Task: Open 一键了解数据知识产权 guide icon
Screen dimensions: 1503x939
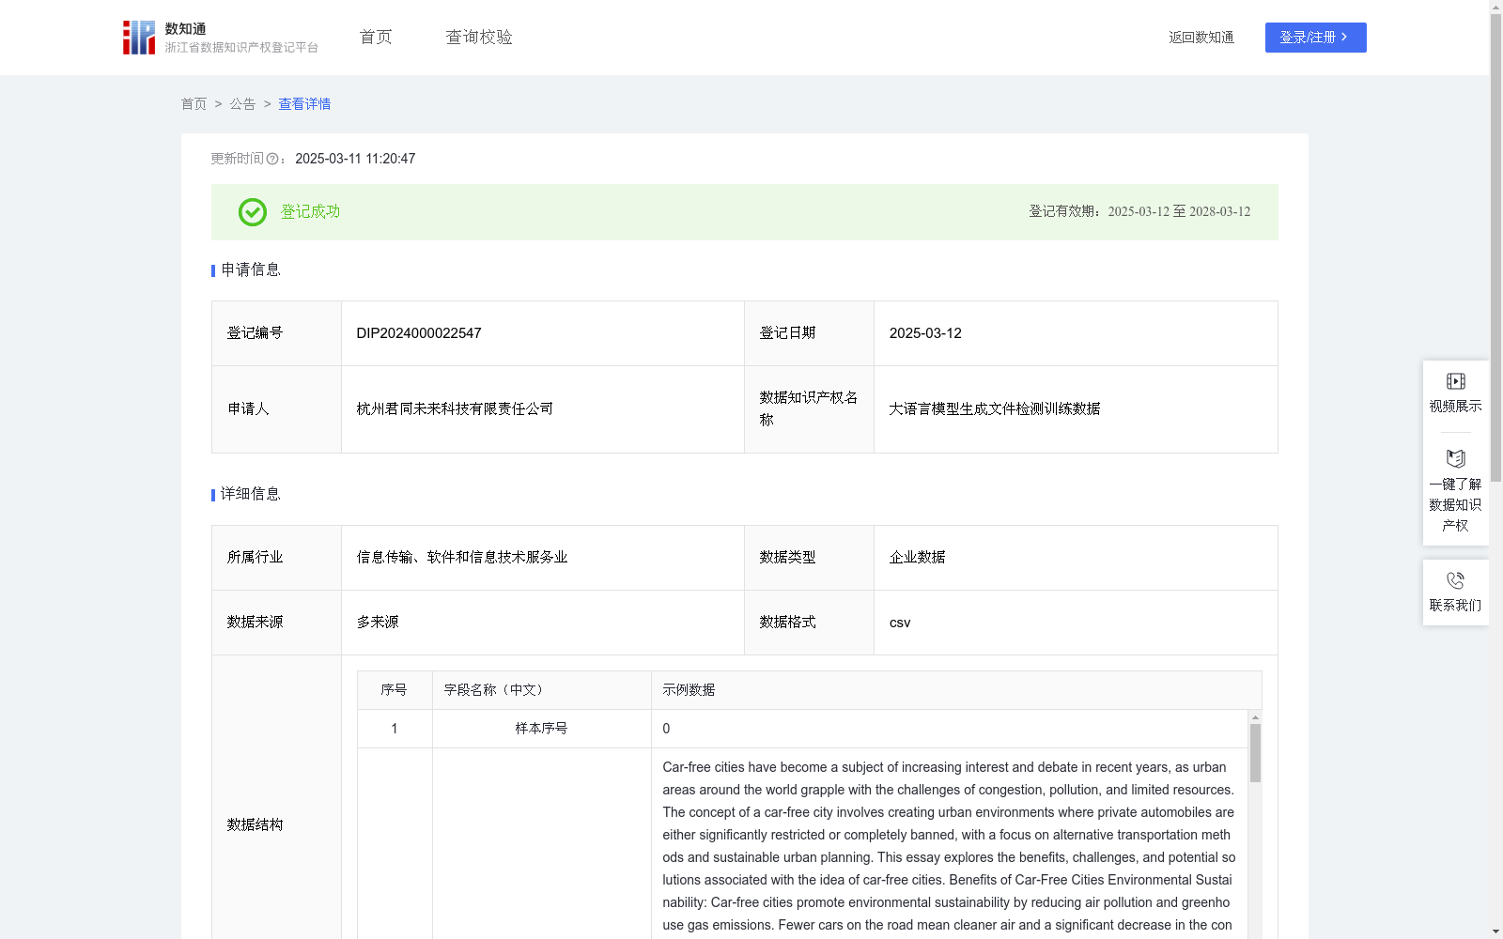Action: click(1455, 458)
